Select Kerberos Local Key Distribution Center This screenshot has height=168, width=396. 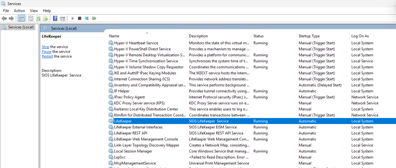(x=252, y=109)
